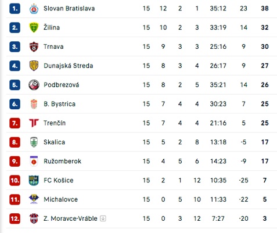Image resolution: width=277 pixels, height=233 pixels.
Task: Open the B. Bystrica team link
Action: pos(59,104)
